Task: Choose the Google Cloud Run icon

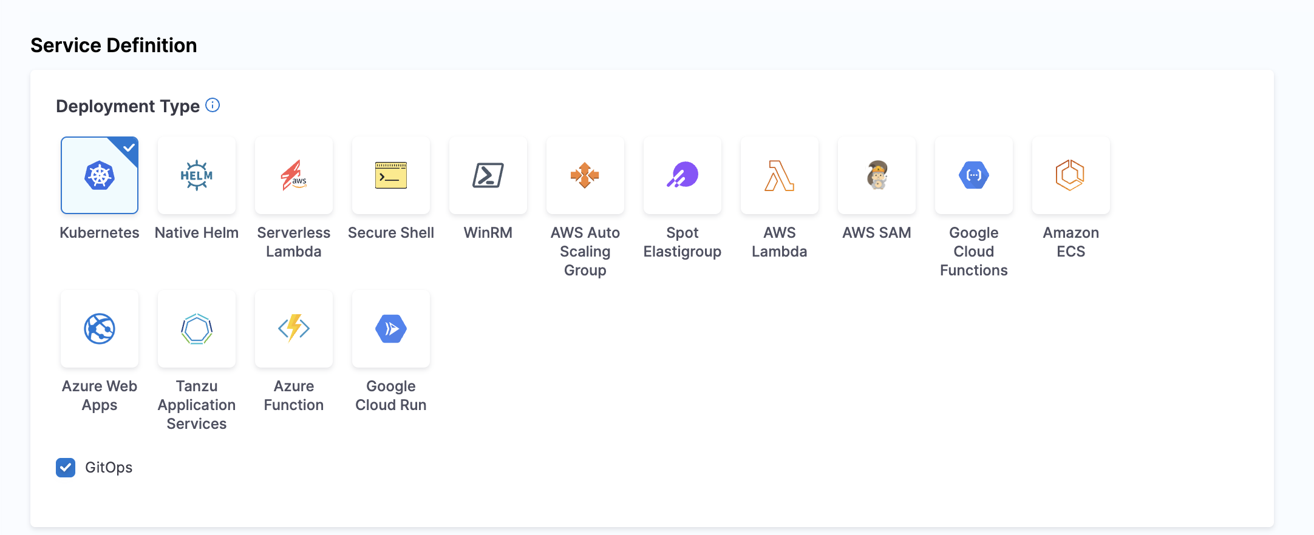Action: 391,329
